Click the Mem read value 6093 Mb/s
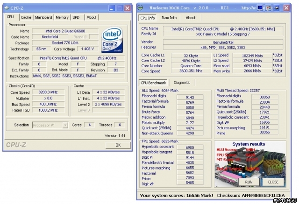The image size is (299, 204). click(252, 66)
